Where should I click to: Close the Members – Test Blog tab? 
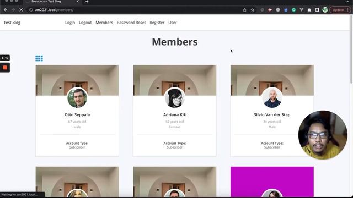click(x=78, y=2)
